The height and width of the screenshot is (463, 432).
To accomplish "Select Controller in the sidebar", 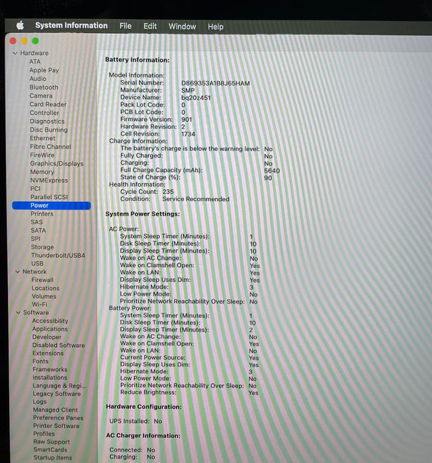I will [x=44, y=113].
